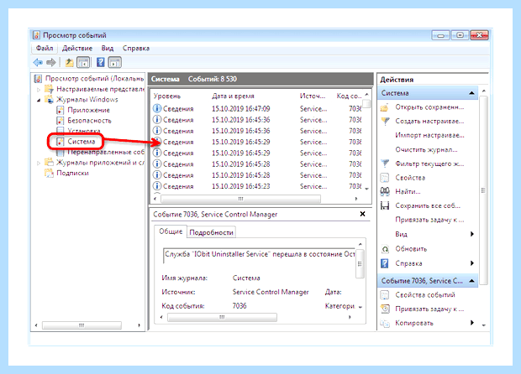This screenshot has width=521, height=374.
Task: Click the 'Найти...' binoculars icon
Action: (385, 191)
